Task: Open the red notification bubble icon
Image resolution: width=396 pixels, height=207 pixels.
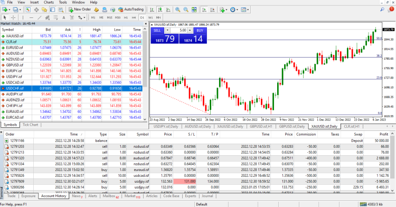Action: point(391,10)
